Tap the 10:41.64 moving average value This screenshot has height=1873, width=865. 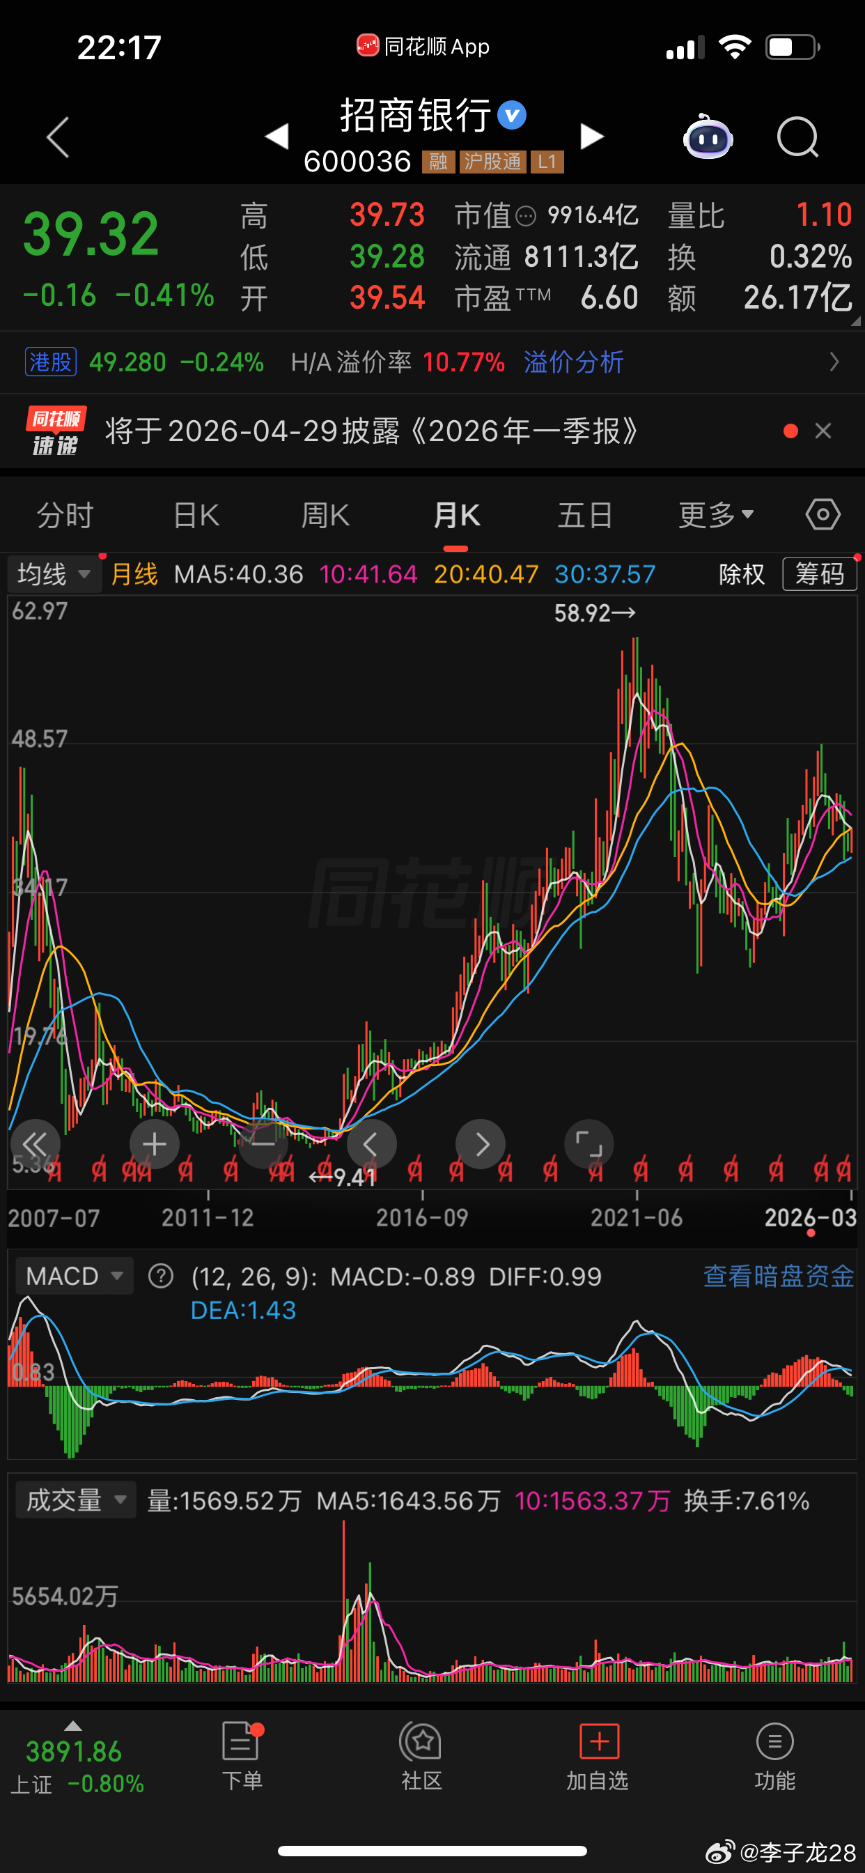(368, 574)
